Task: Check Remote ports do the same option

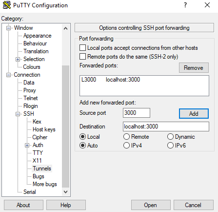Action: [82, 57]
